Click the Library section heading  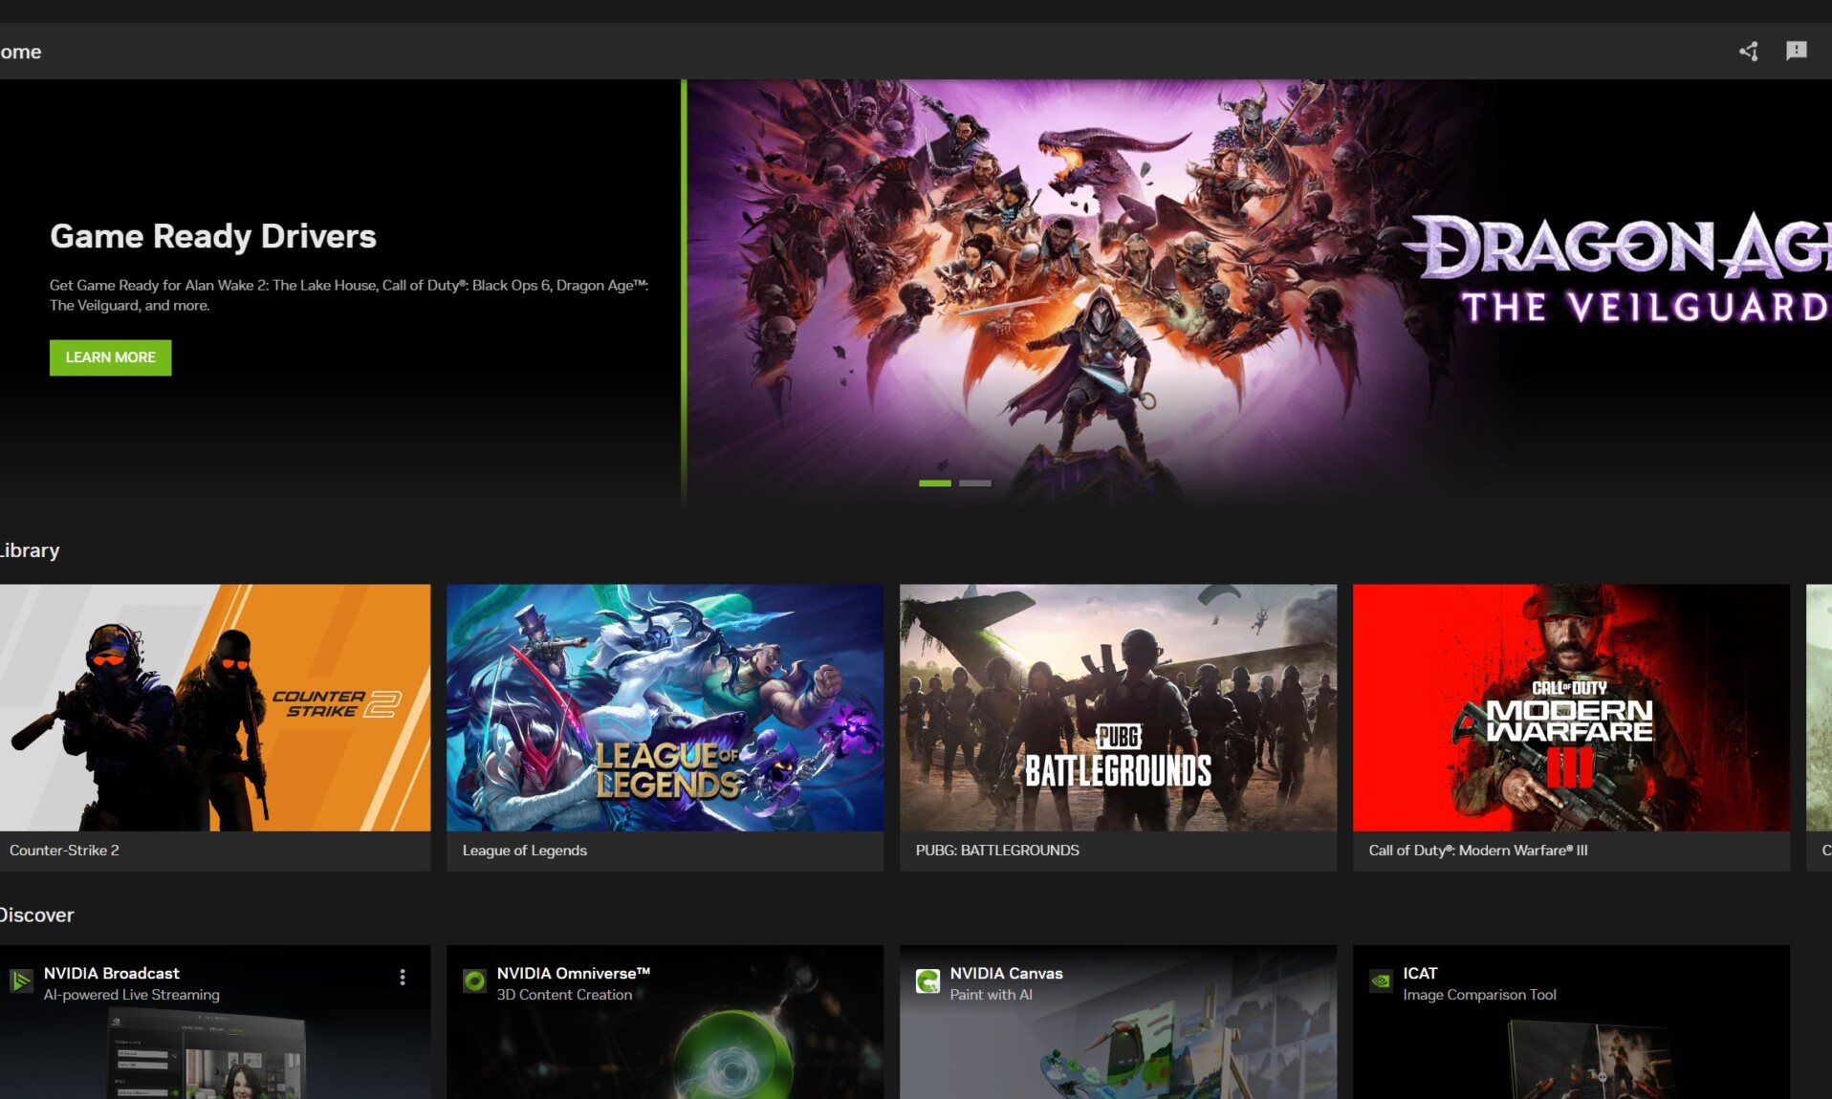pyautogui.click(x=30, y=550)
